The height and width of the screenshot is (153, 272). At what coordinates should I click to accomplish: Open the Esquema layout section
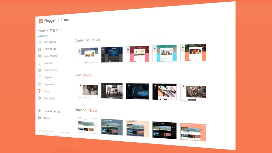click(x=49, y=84)
